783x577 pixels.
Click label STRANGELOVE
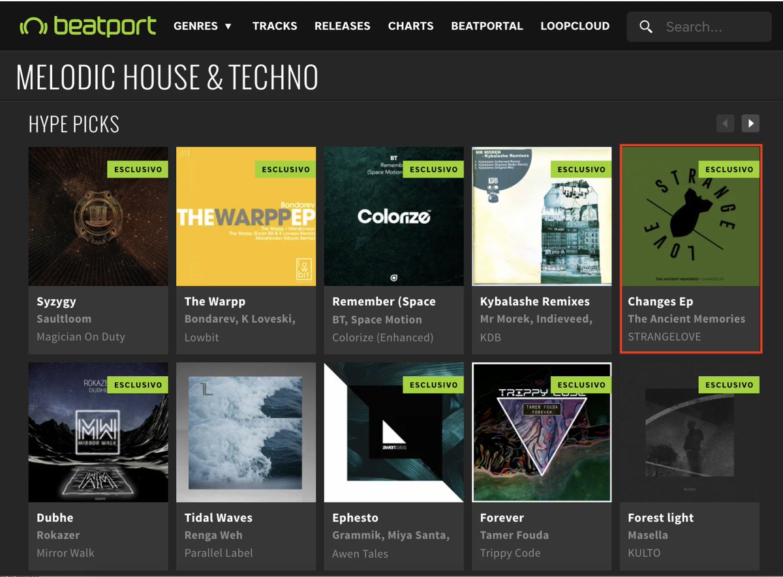[664, 337]
